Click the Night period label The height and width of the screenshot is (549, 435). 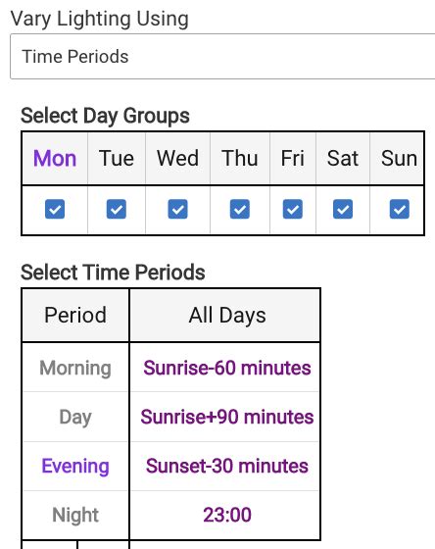pos(75,516)
